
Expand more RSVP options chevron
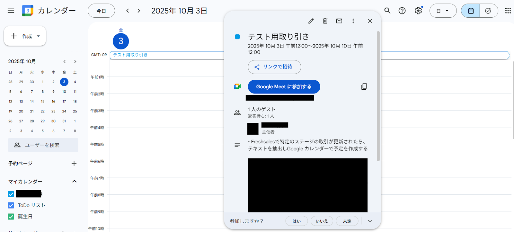pyautogui.click(x=370, y=221)
